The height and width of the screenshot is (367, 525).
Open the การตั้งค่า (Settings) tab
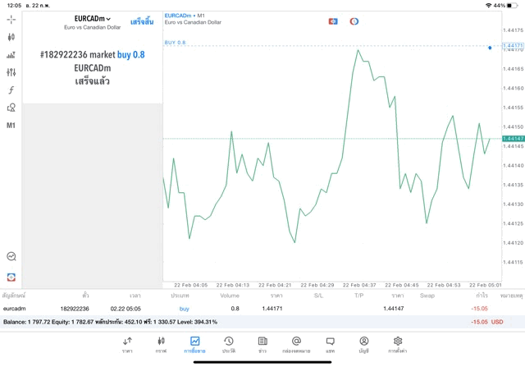pos(398,344)
